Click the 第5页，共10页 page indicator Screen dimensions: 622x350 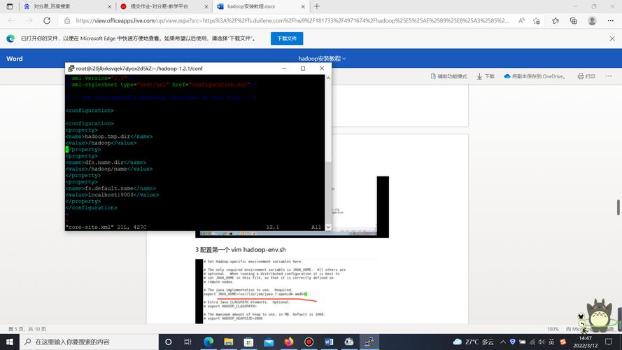(x=27, y=329)
